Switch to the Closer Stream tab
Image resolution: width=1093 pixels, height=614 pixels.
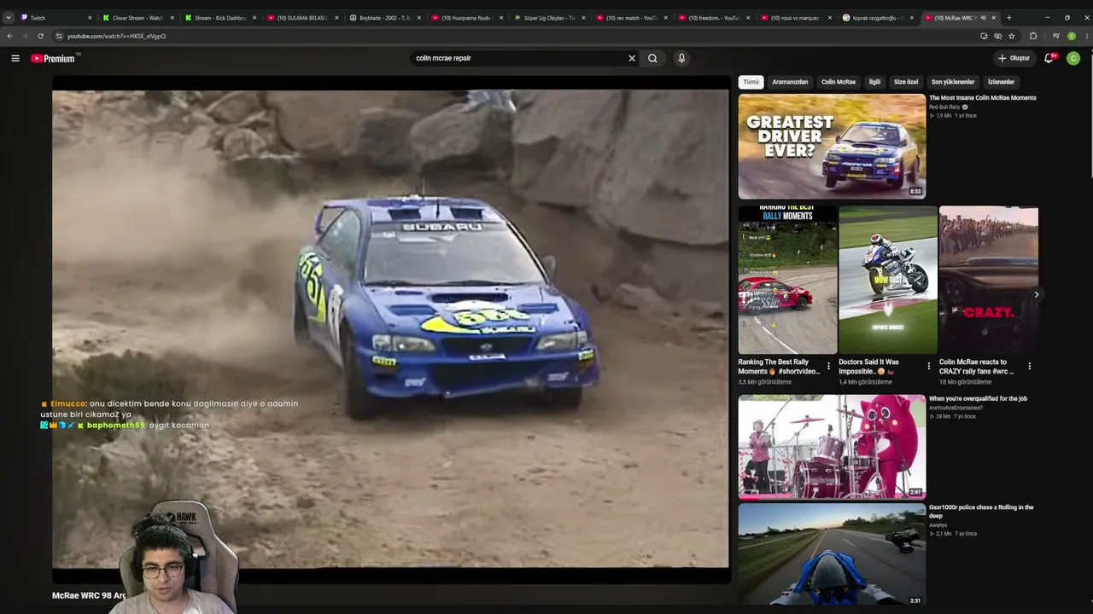pyautogui.click(x=137, y=18)
